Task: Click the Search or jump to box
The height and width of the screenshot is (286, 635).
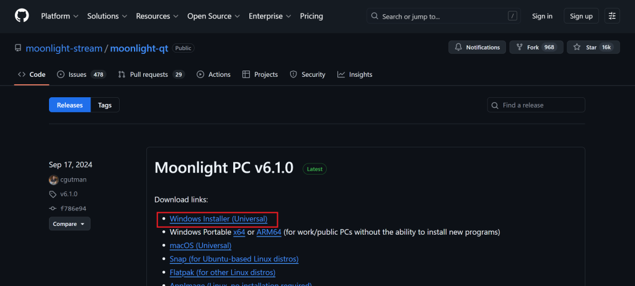Action: [x=443, y=16]
